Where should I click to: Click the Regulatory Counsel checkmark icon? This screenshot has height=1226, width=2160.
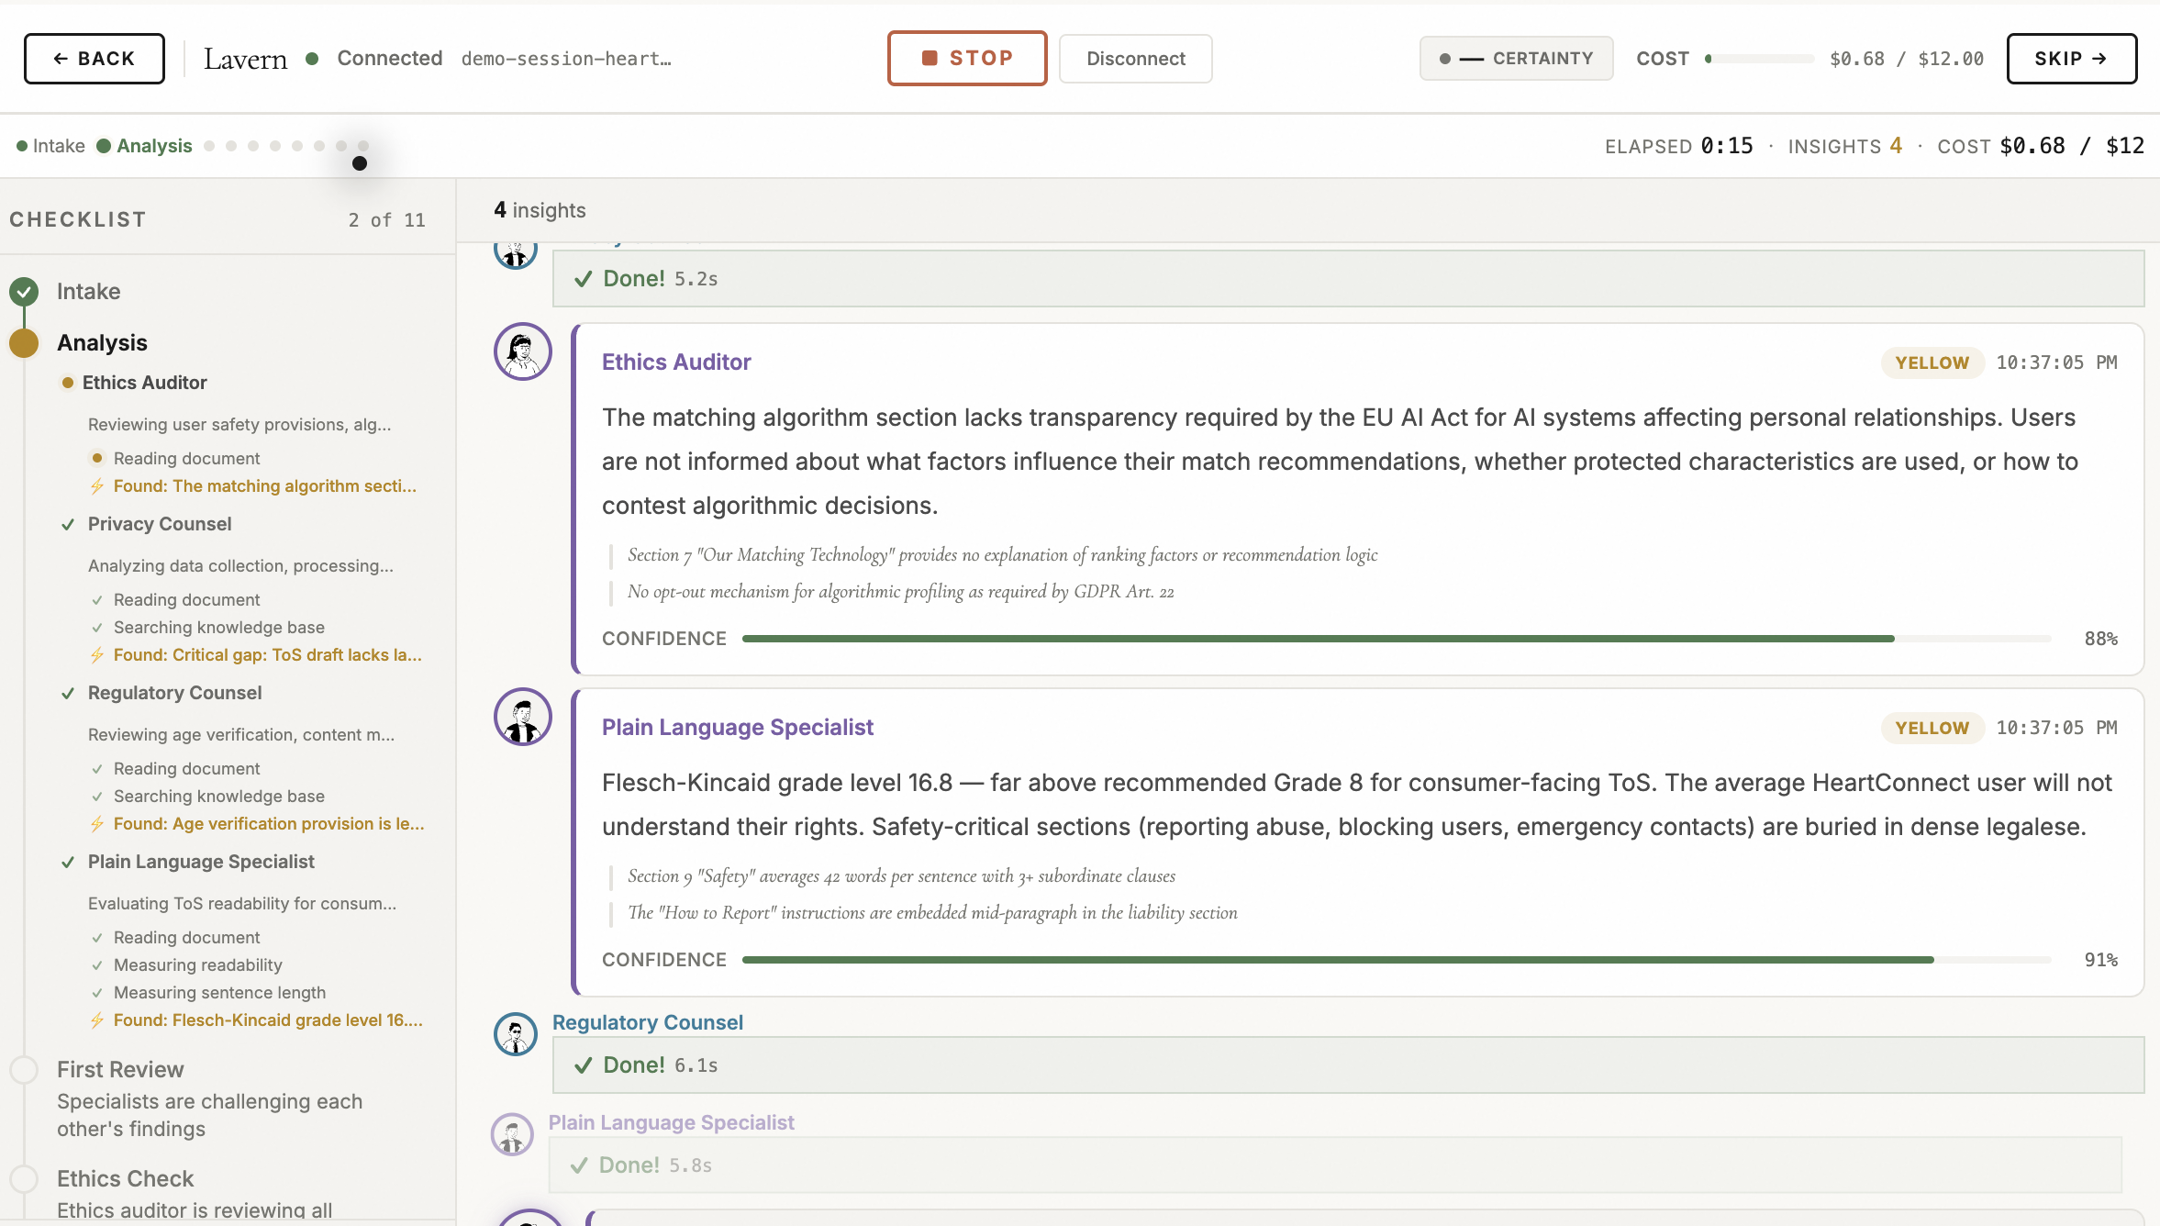[68, 694]
